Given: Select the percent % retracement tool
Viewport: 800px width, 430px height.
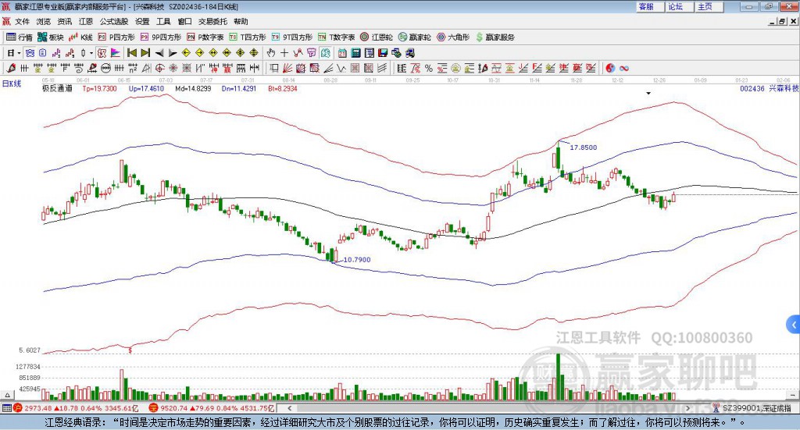Looking at the screenshot, I should (x=429, y=68).
